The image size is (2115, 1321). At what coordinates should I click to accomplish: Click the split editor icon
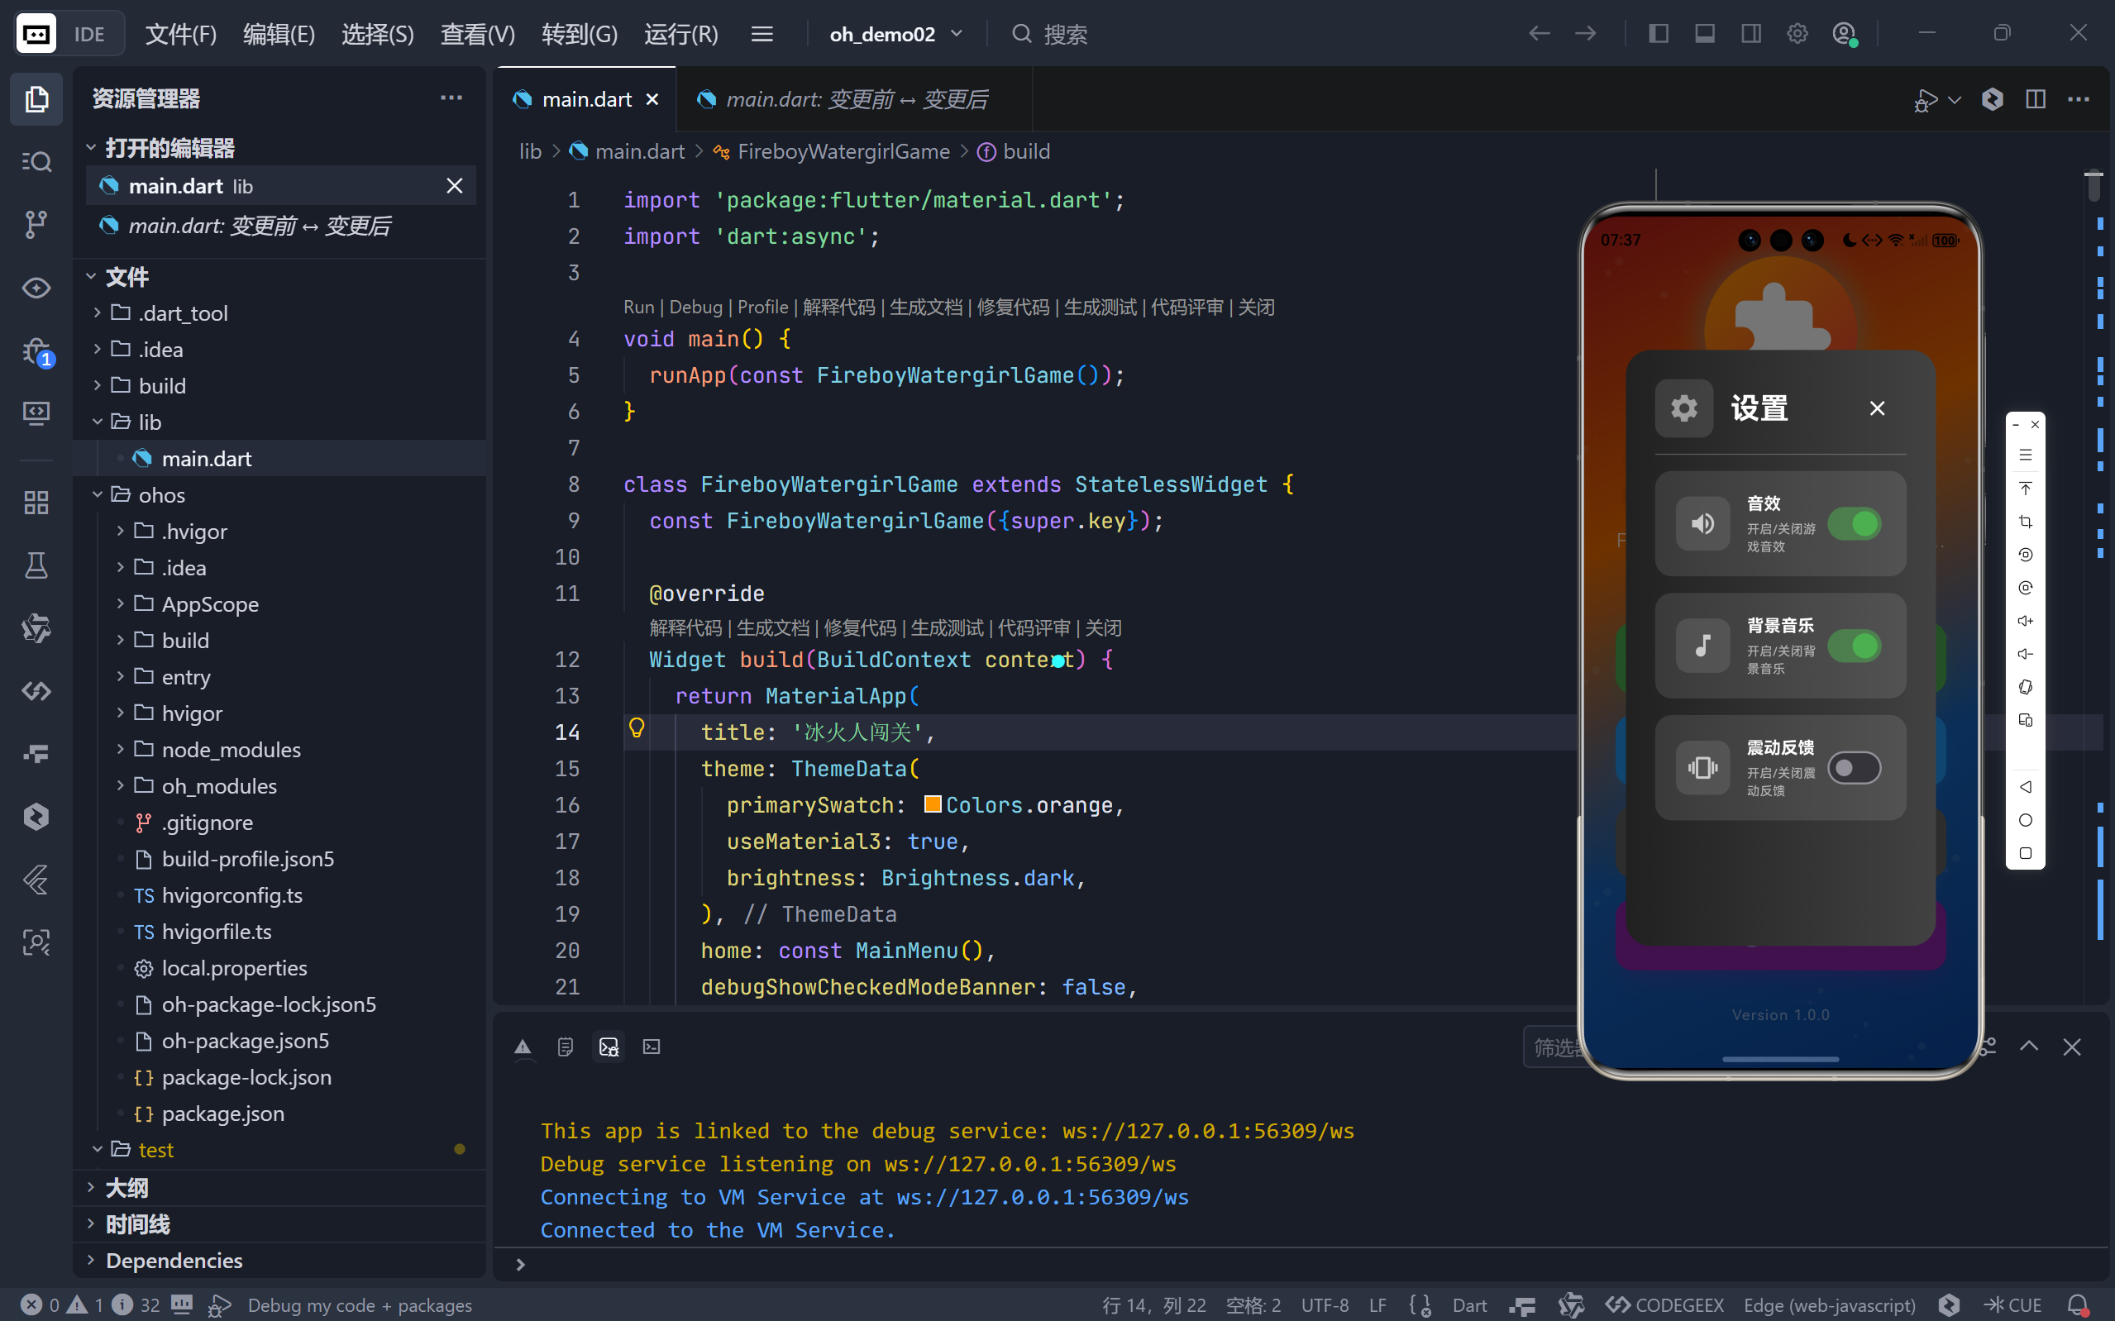pyautogui.click(x=2035, y=99)
